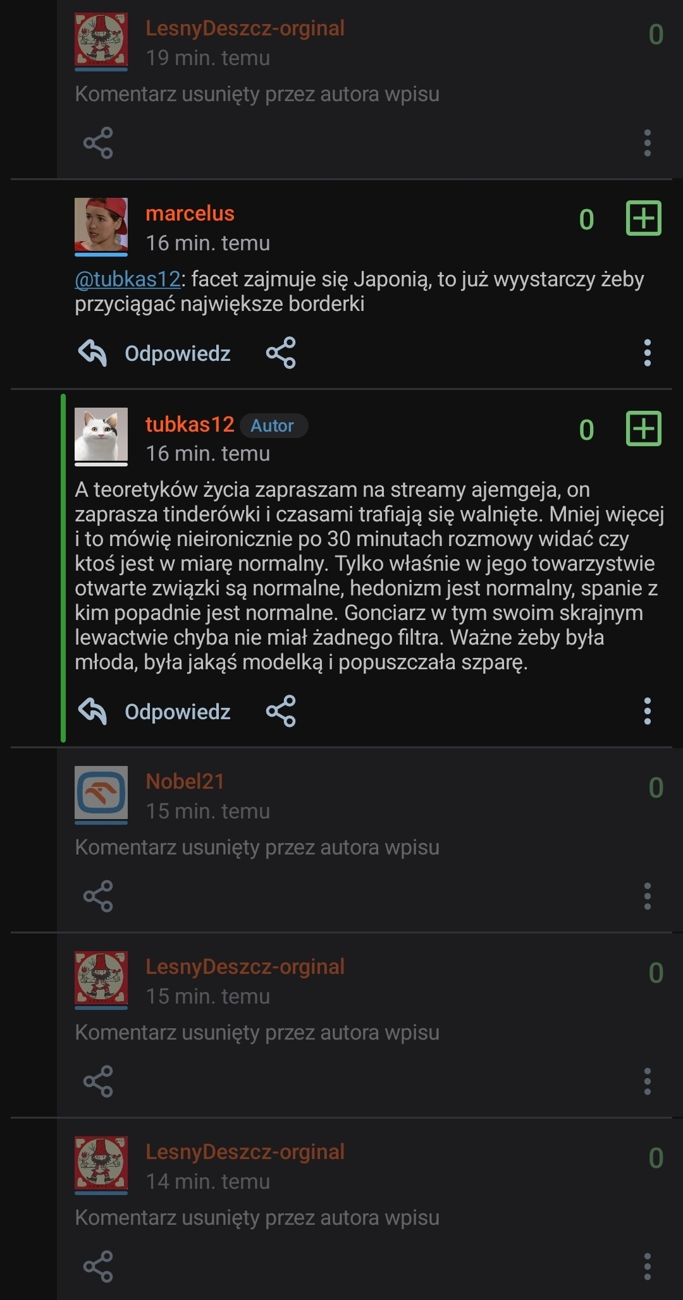
Task: Share Nobel21's deleted comment
Action: (x=98, y=896)
